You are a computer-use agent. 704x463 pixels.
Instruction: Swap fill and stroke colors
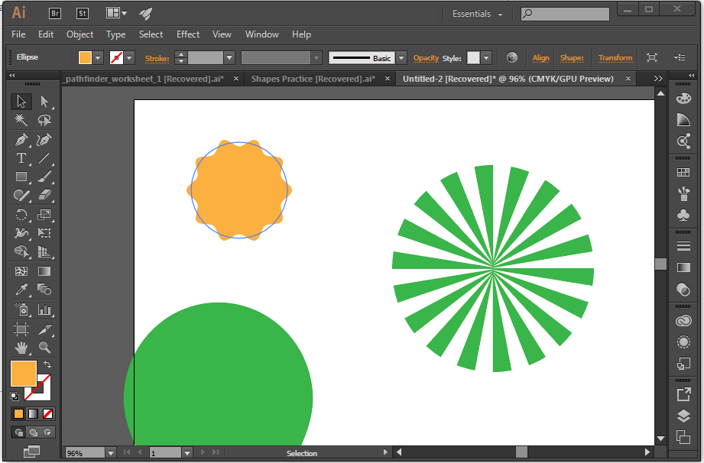47,364
